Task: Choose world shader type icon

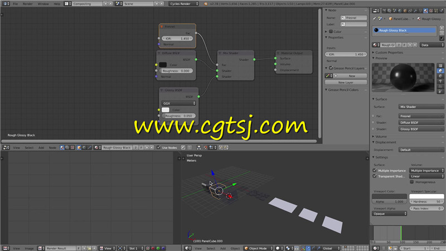Action: coord(84,147)
